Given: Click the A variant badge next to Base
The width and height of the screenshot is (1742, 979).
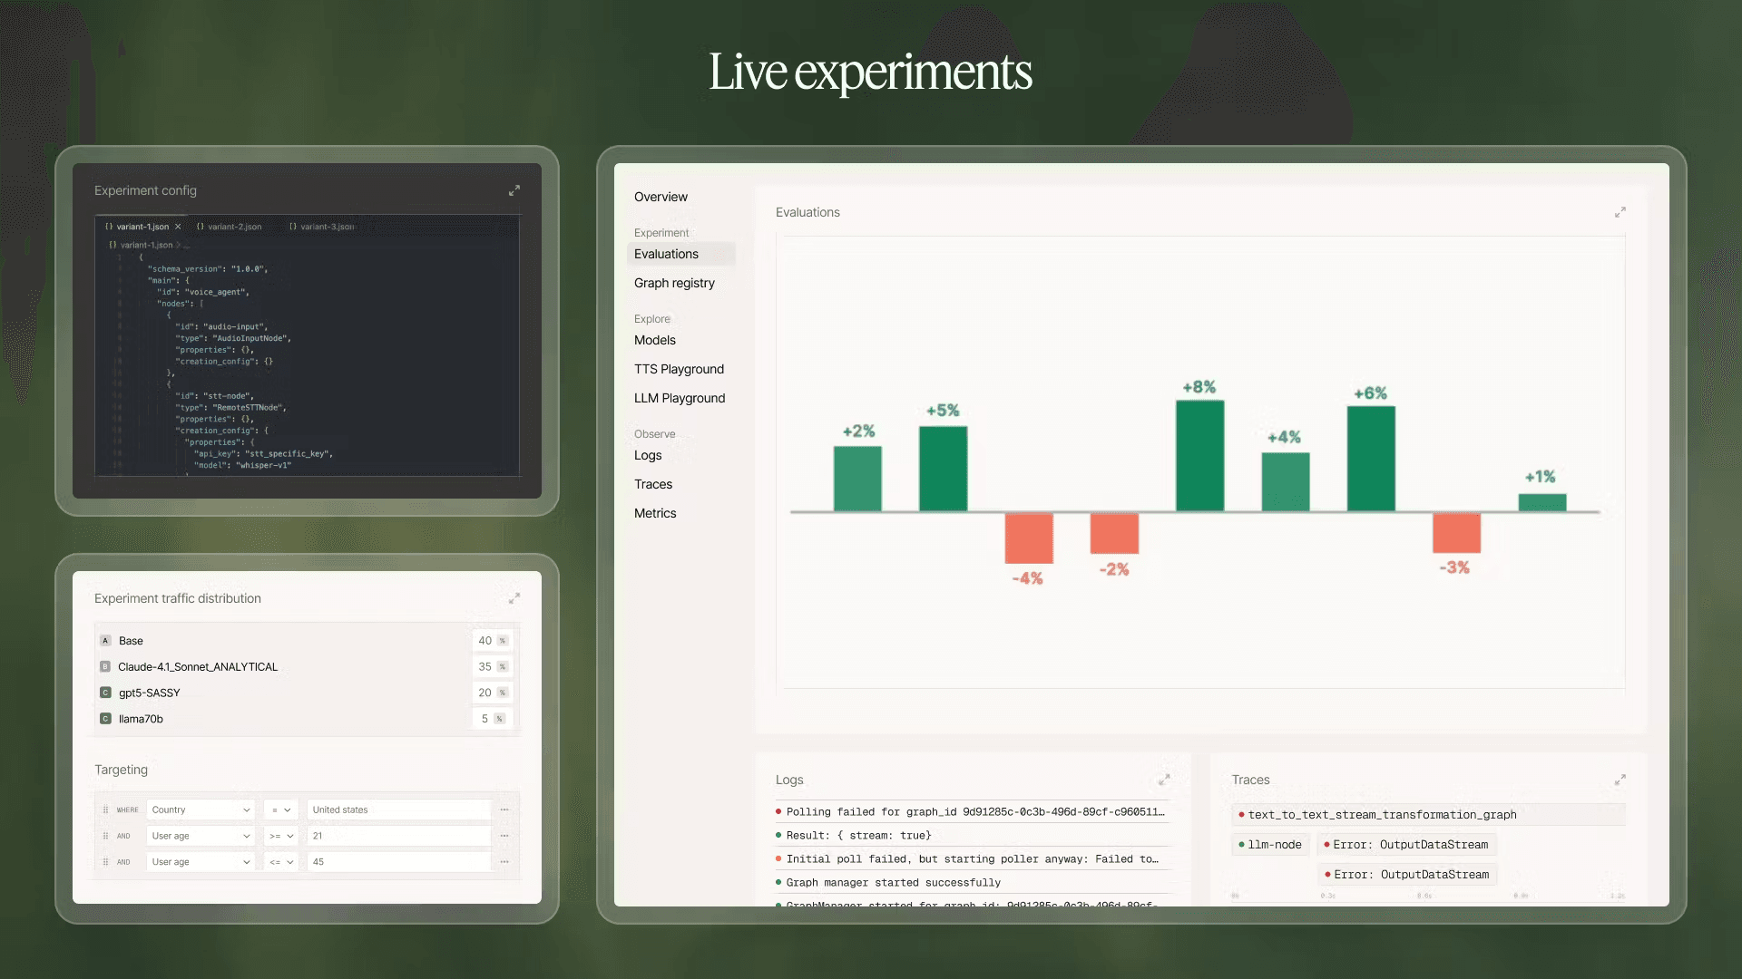Looking at the screenshot, I should 106,640.
